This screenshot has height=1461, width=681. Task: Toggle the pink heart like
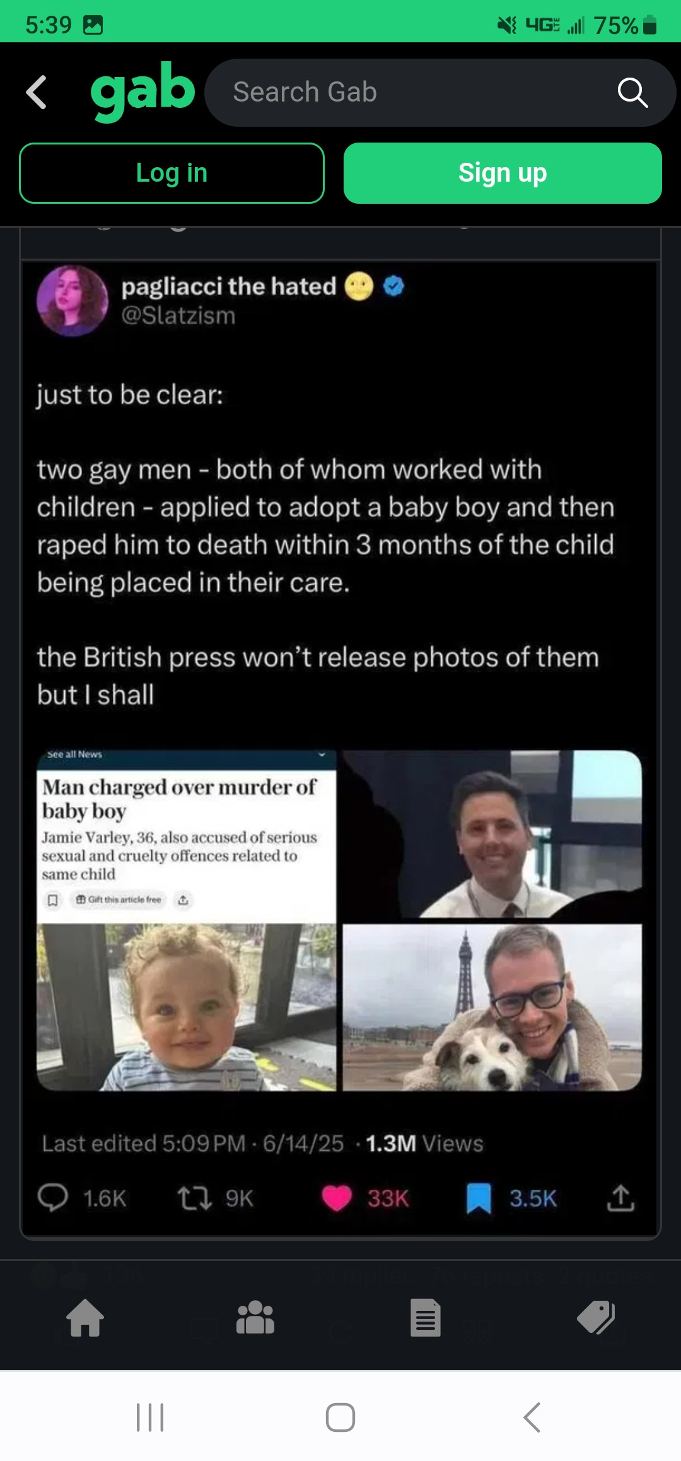[x=337, y=1197]
